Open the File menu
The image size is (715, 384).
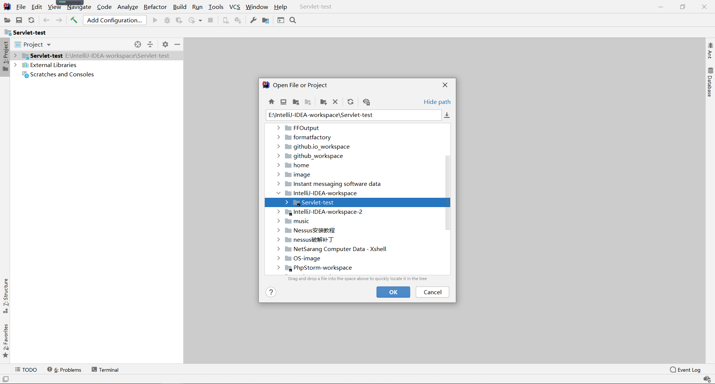point(21,7)
